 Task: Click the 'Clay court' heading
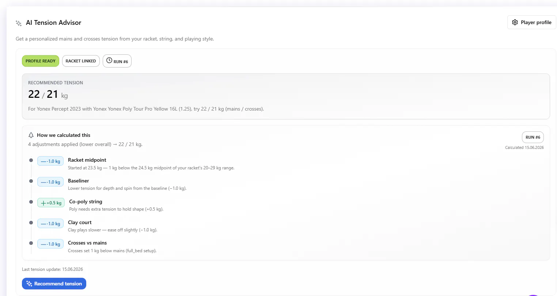(x=80, y=222)
